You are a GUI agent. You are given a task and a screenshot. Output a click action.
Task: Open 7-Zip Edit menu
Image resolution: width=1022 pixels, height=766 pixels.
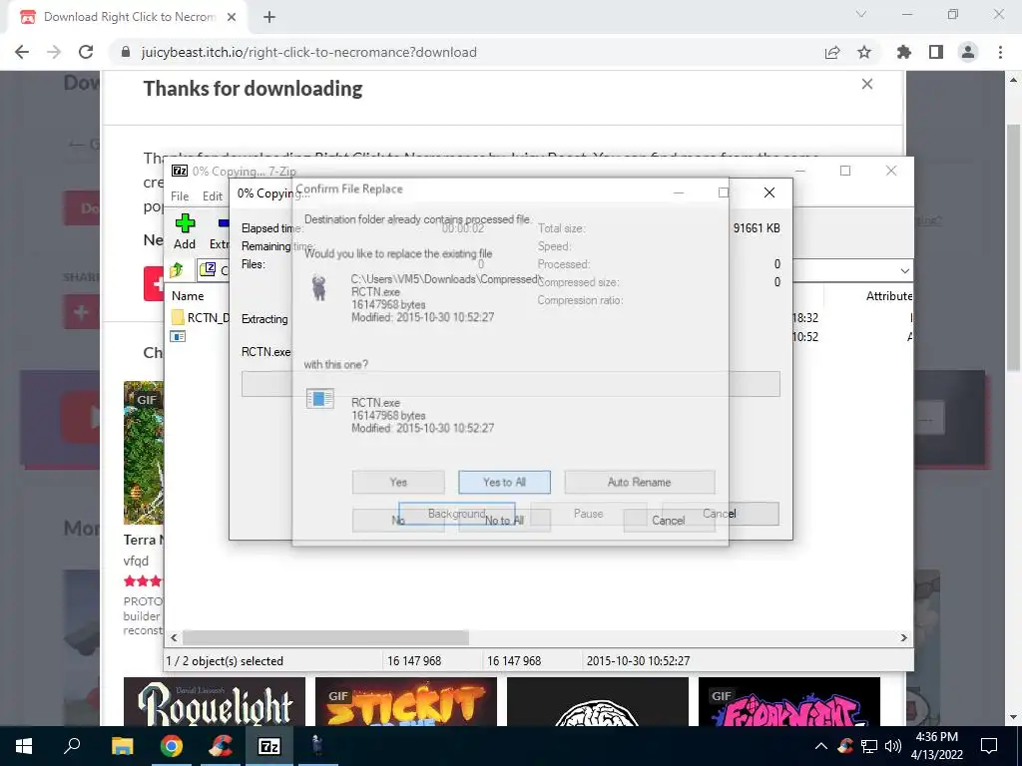(213, 196)
